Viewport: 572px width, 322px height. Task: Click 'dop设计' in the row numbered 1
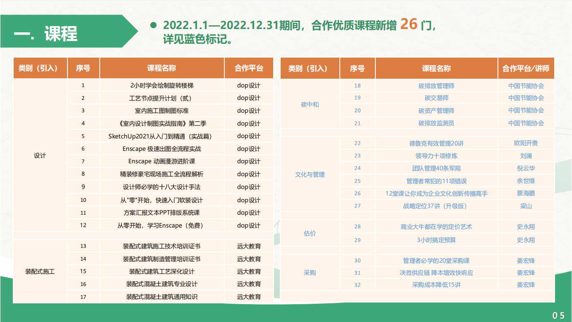[249, 85]
